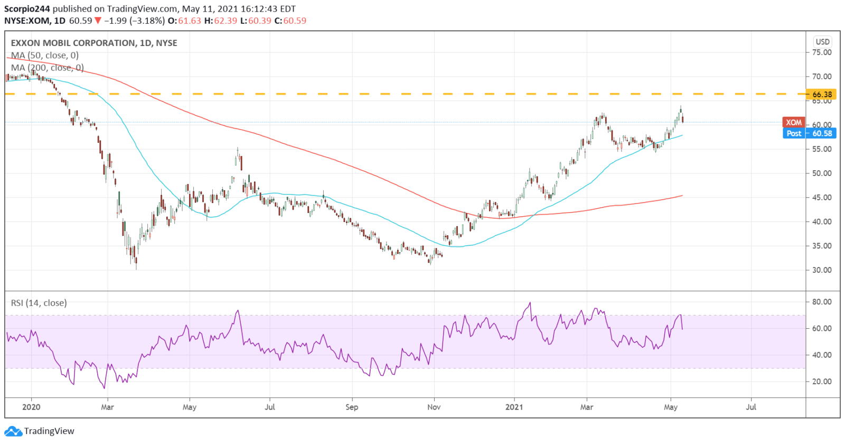Open the USD currency selector
845x444 pixels.
(822, 42)
